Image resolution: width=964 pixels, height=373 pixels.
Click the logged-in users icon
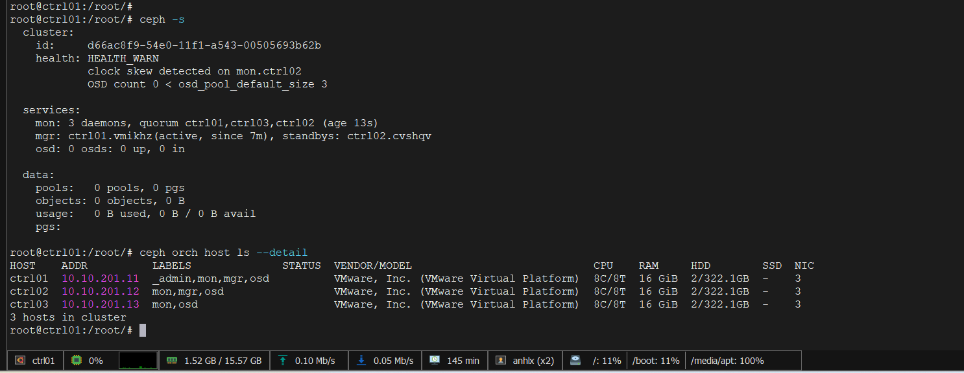500,361
